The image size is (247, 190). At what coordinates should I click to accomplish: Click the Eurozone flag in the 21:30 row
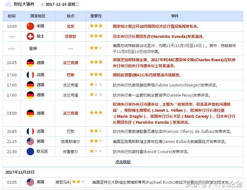coord(30,151)
